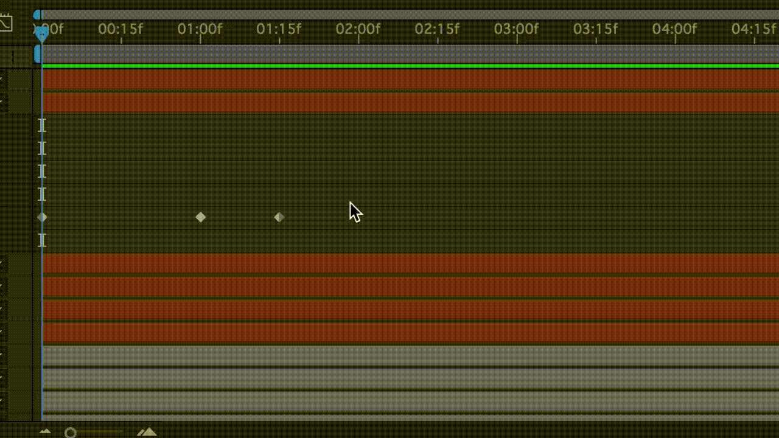The image size is (779, 438).
Task: Click the 00:15f mark on time ruler
Action: (121, 29)
